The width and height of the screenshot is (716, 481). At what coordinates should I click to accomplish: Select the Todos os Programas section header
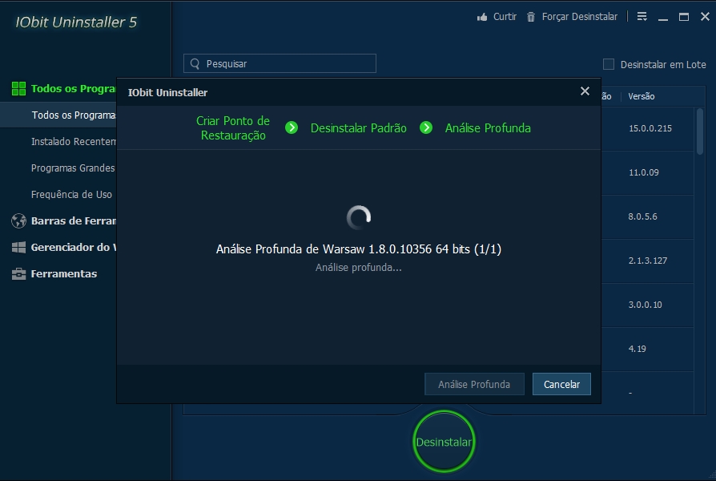pos(73,89)
